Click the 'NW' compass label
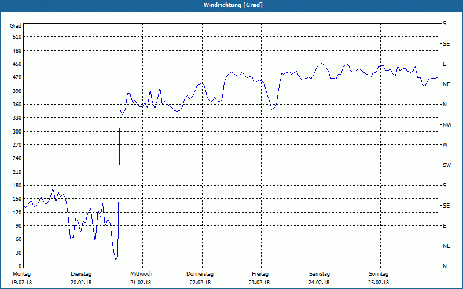 (x=447, y=125)
